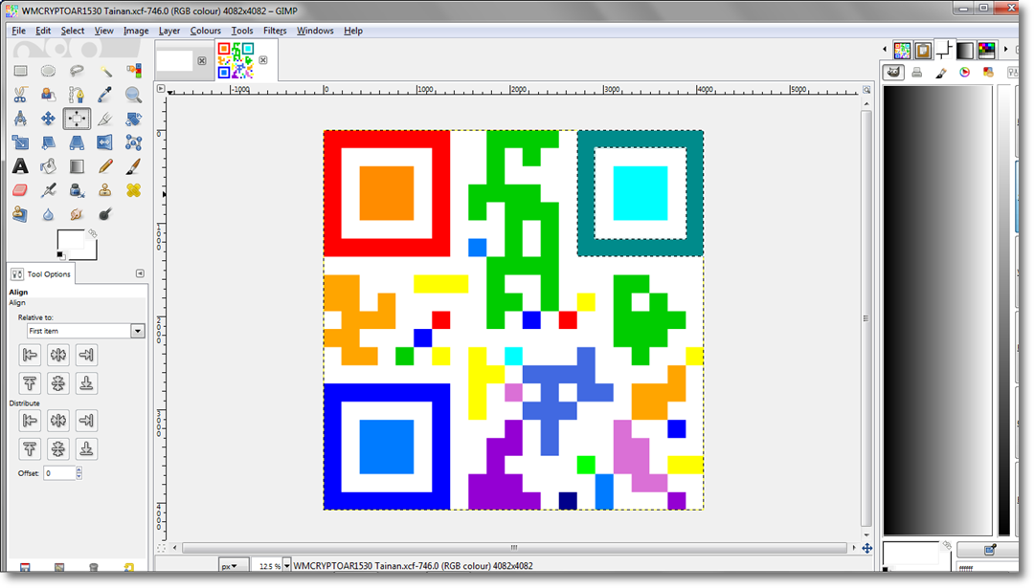Click the canvas vertical scrollbar
1034x588 pixels.
pyautogui.click(x=865, y=318)
